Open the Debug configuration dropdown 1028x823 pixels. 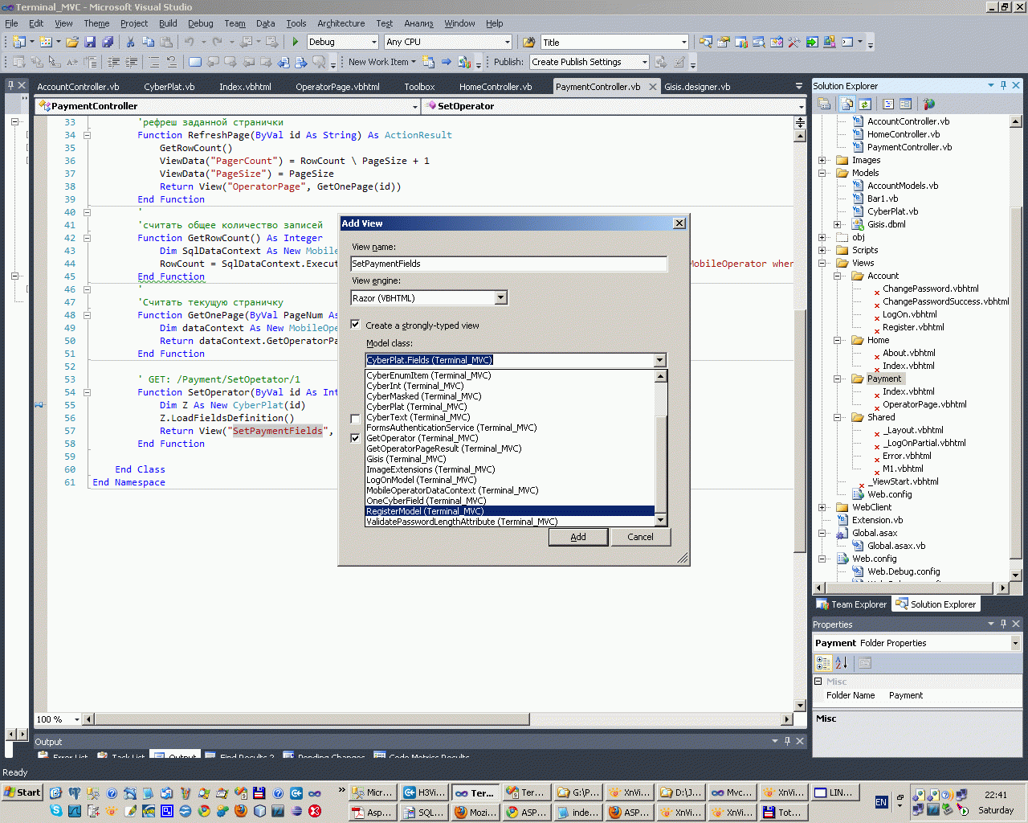point(373,42)
